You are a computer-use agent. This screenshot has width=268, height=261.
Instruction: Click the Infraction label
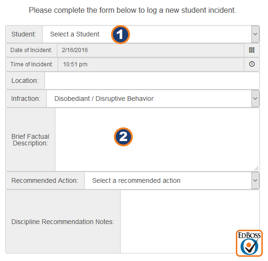coord(26,99)
